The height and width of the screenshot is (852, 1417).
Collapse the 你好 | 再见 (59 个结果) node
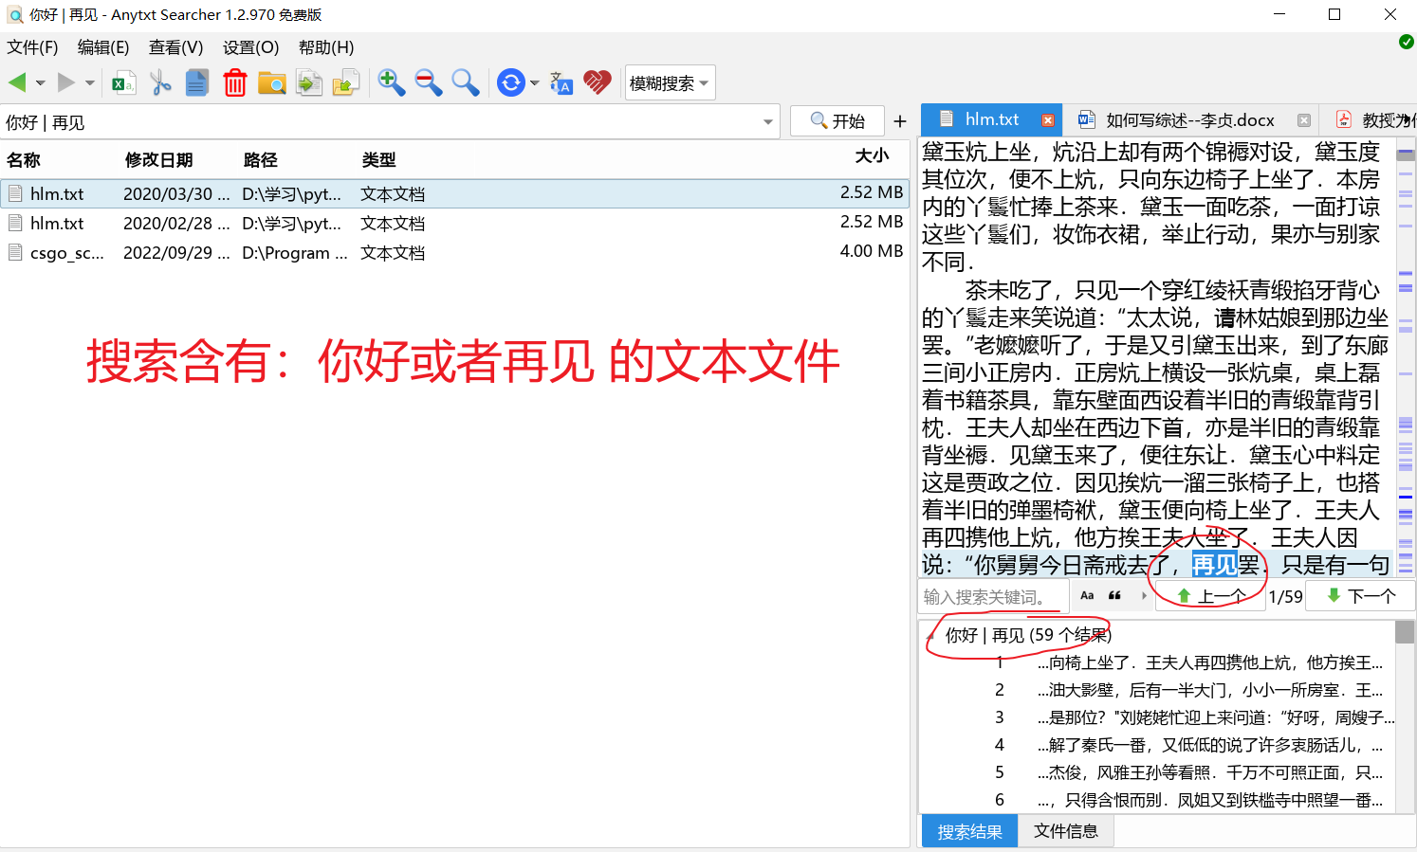pos(930,635)
